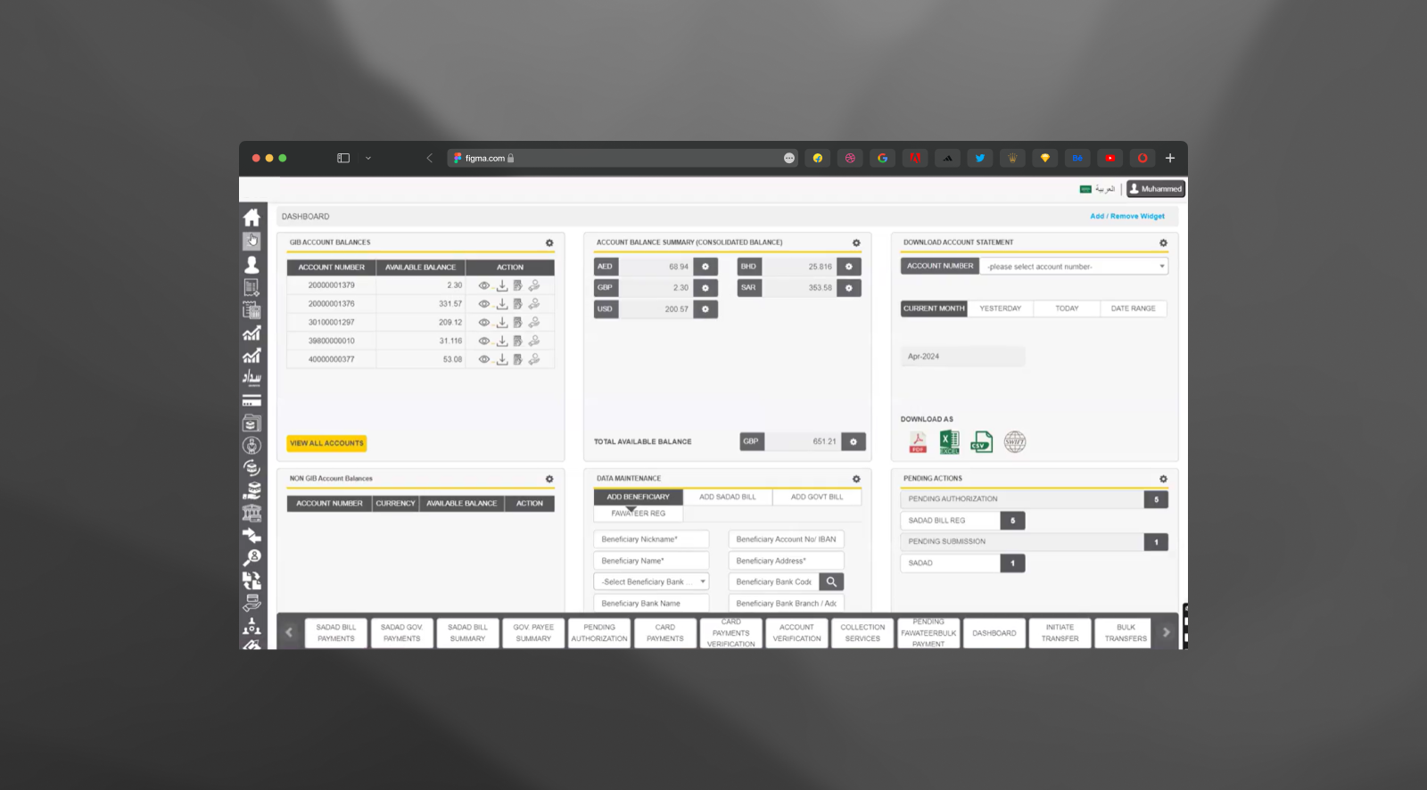Image resolution: width=1427 pixels, height=790 pixels.
Task: Open the Add Govt Bill tab
Action: point(816,497)
